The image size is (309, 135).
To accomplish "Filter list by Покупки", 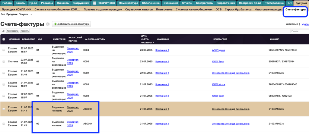I will click(x=23, y=14).
